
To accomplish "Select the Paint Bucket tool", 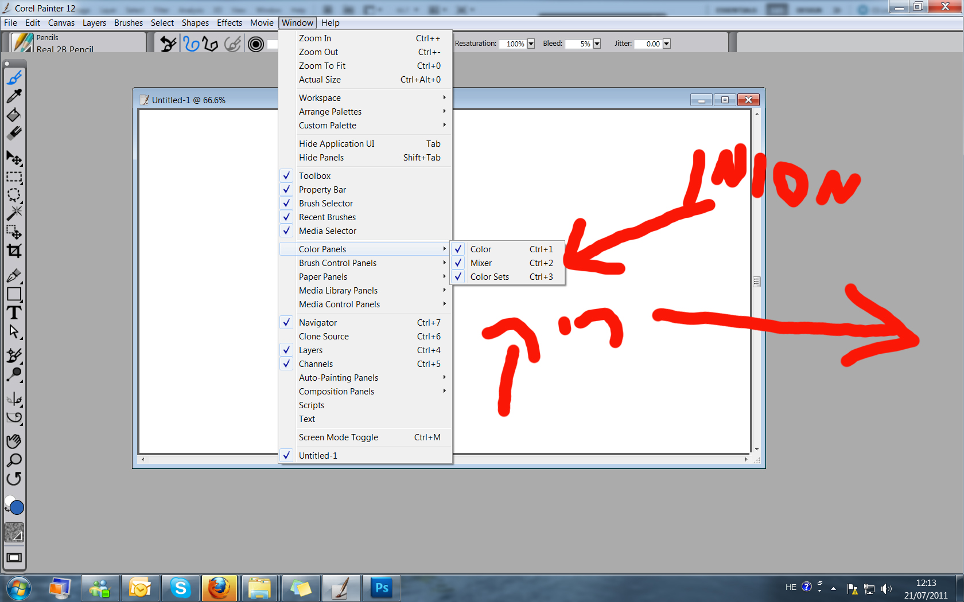I will pos(14,115).
